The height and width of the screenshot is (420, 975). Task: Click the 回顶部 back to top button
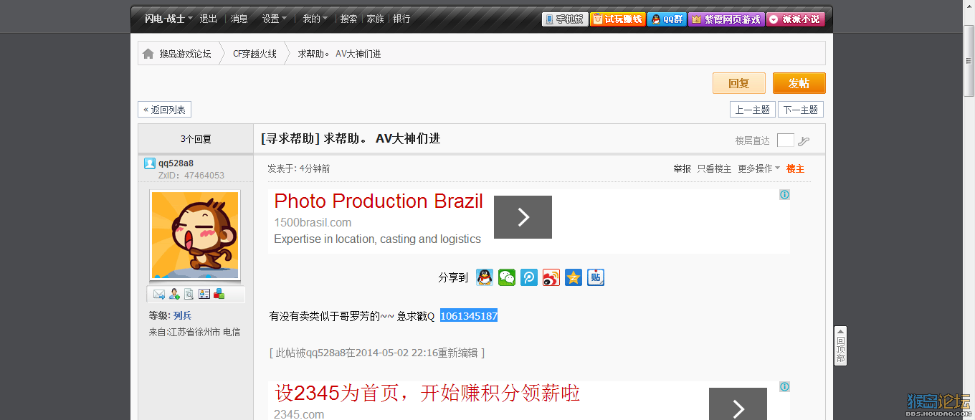tap(840, 346)
